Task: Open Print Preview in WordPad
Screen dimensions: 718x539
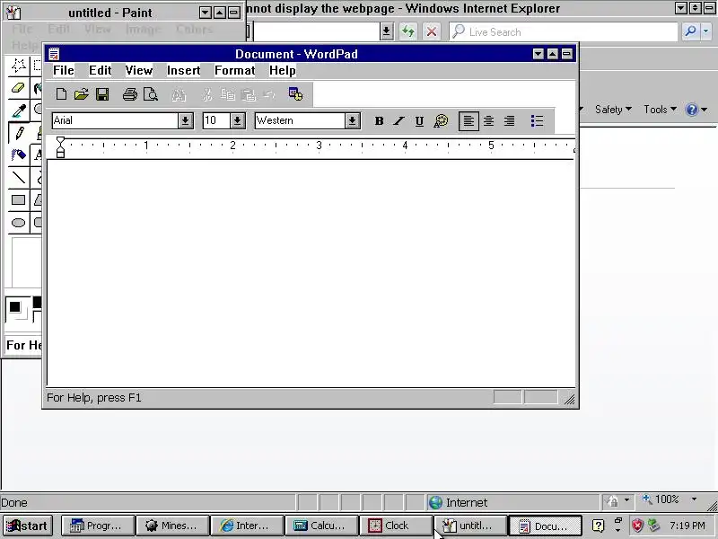Action: click(151, 94)
